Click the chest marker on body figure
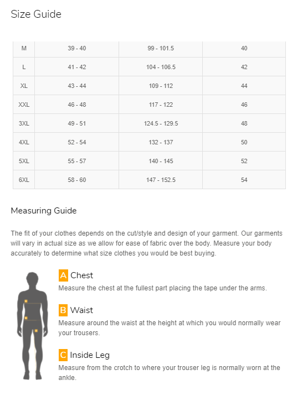Screen dimensions: 287x406 click(x=26, y=301)
